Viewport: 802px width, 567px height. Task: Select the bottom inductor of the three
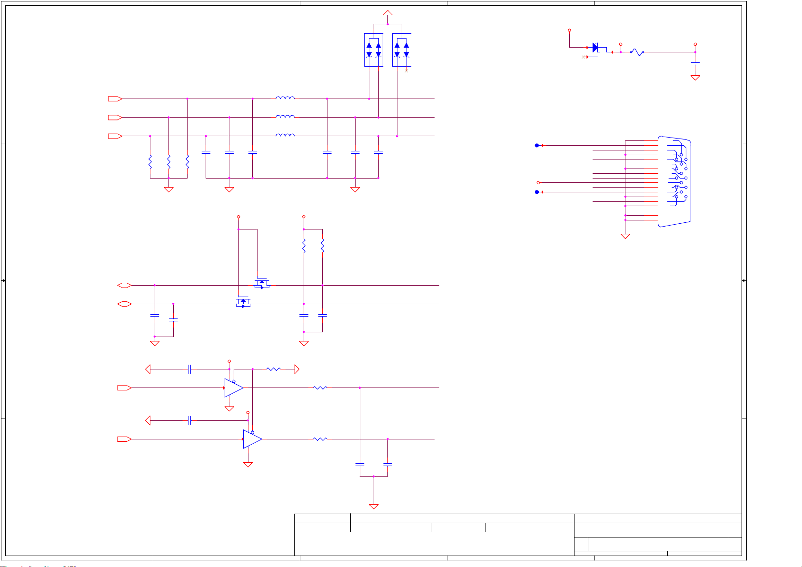(285, 135)
